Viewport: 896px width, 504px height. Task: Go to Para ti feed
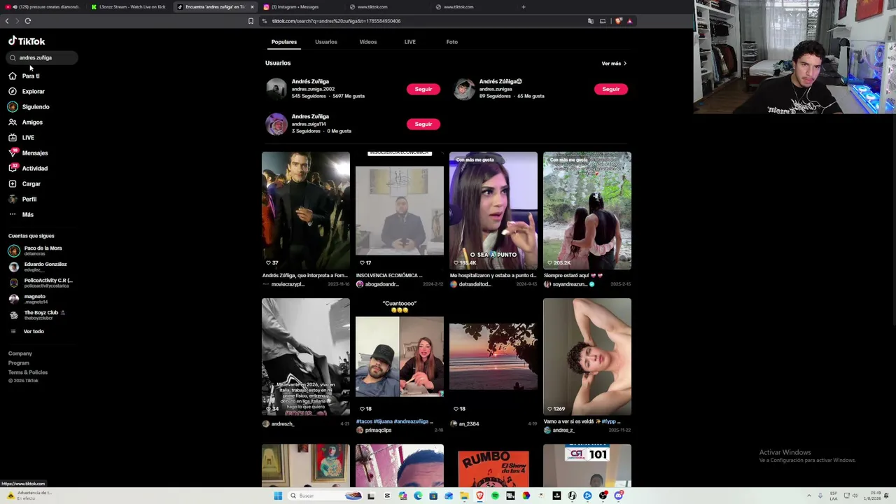(x=31, y=76)
